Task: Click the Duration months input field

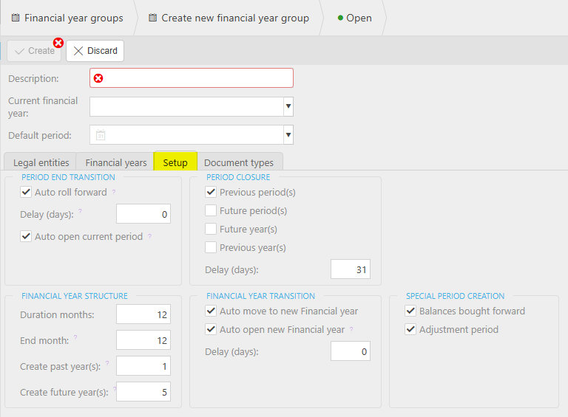Action: 143,314
